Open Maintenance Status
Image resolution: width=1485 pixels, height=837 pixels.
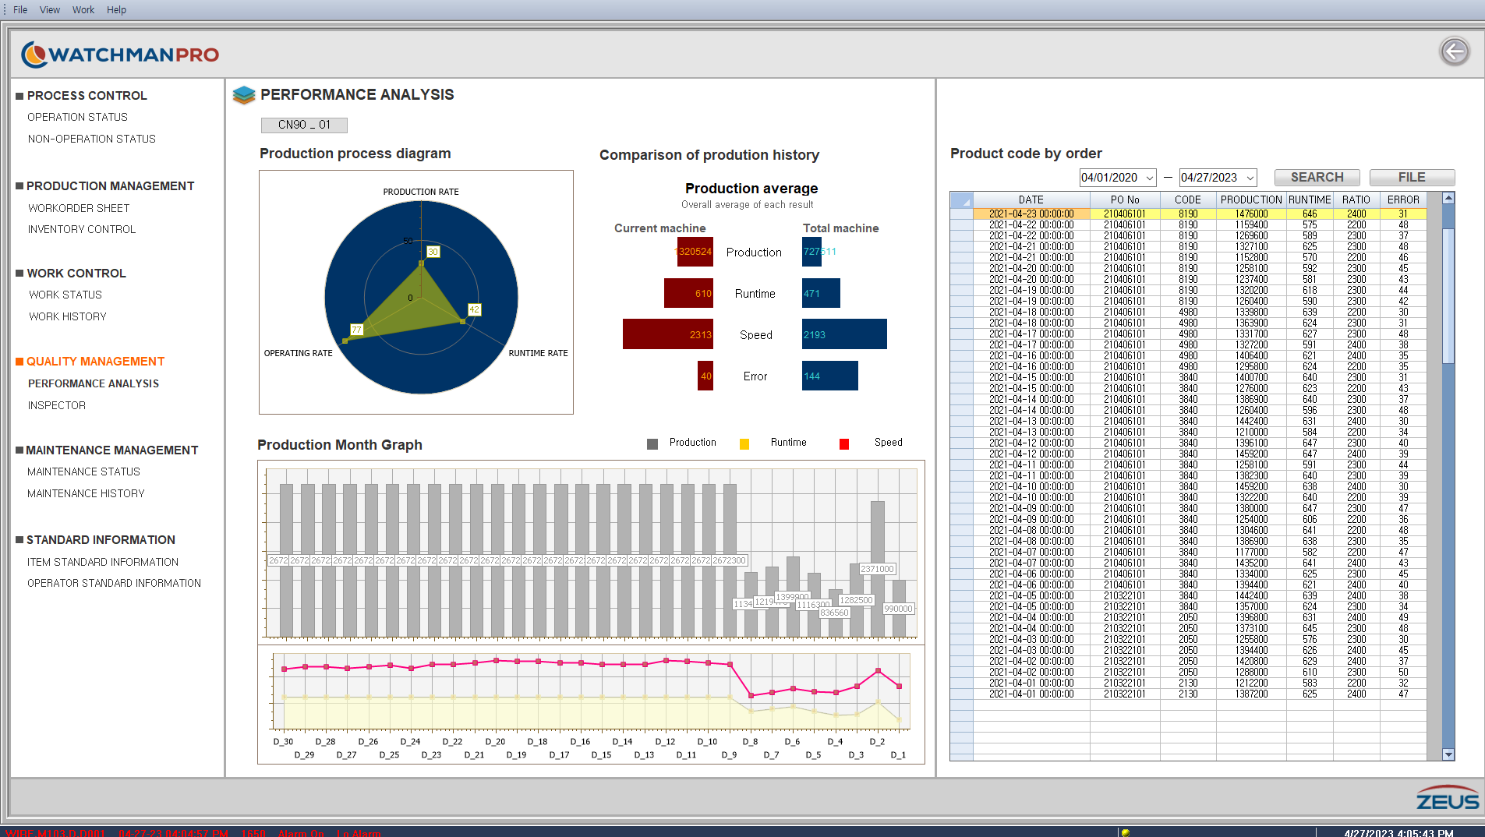pyautogui.click(x=83, y=471)
